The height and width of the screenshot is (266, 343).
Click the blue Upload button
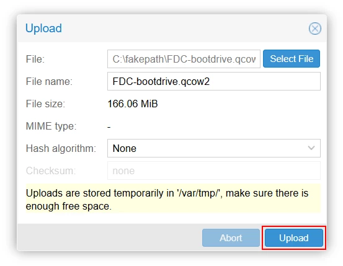[294, 237]
